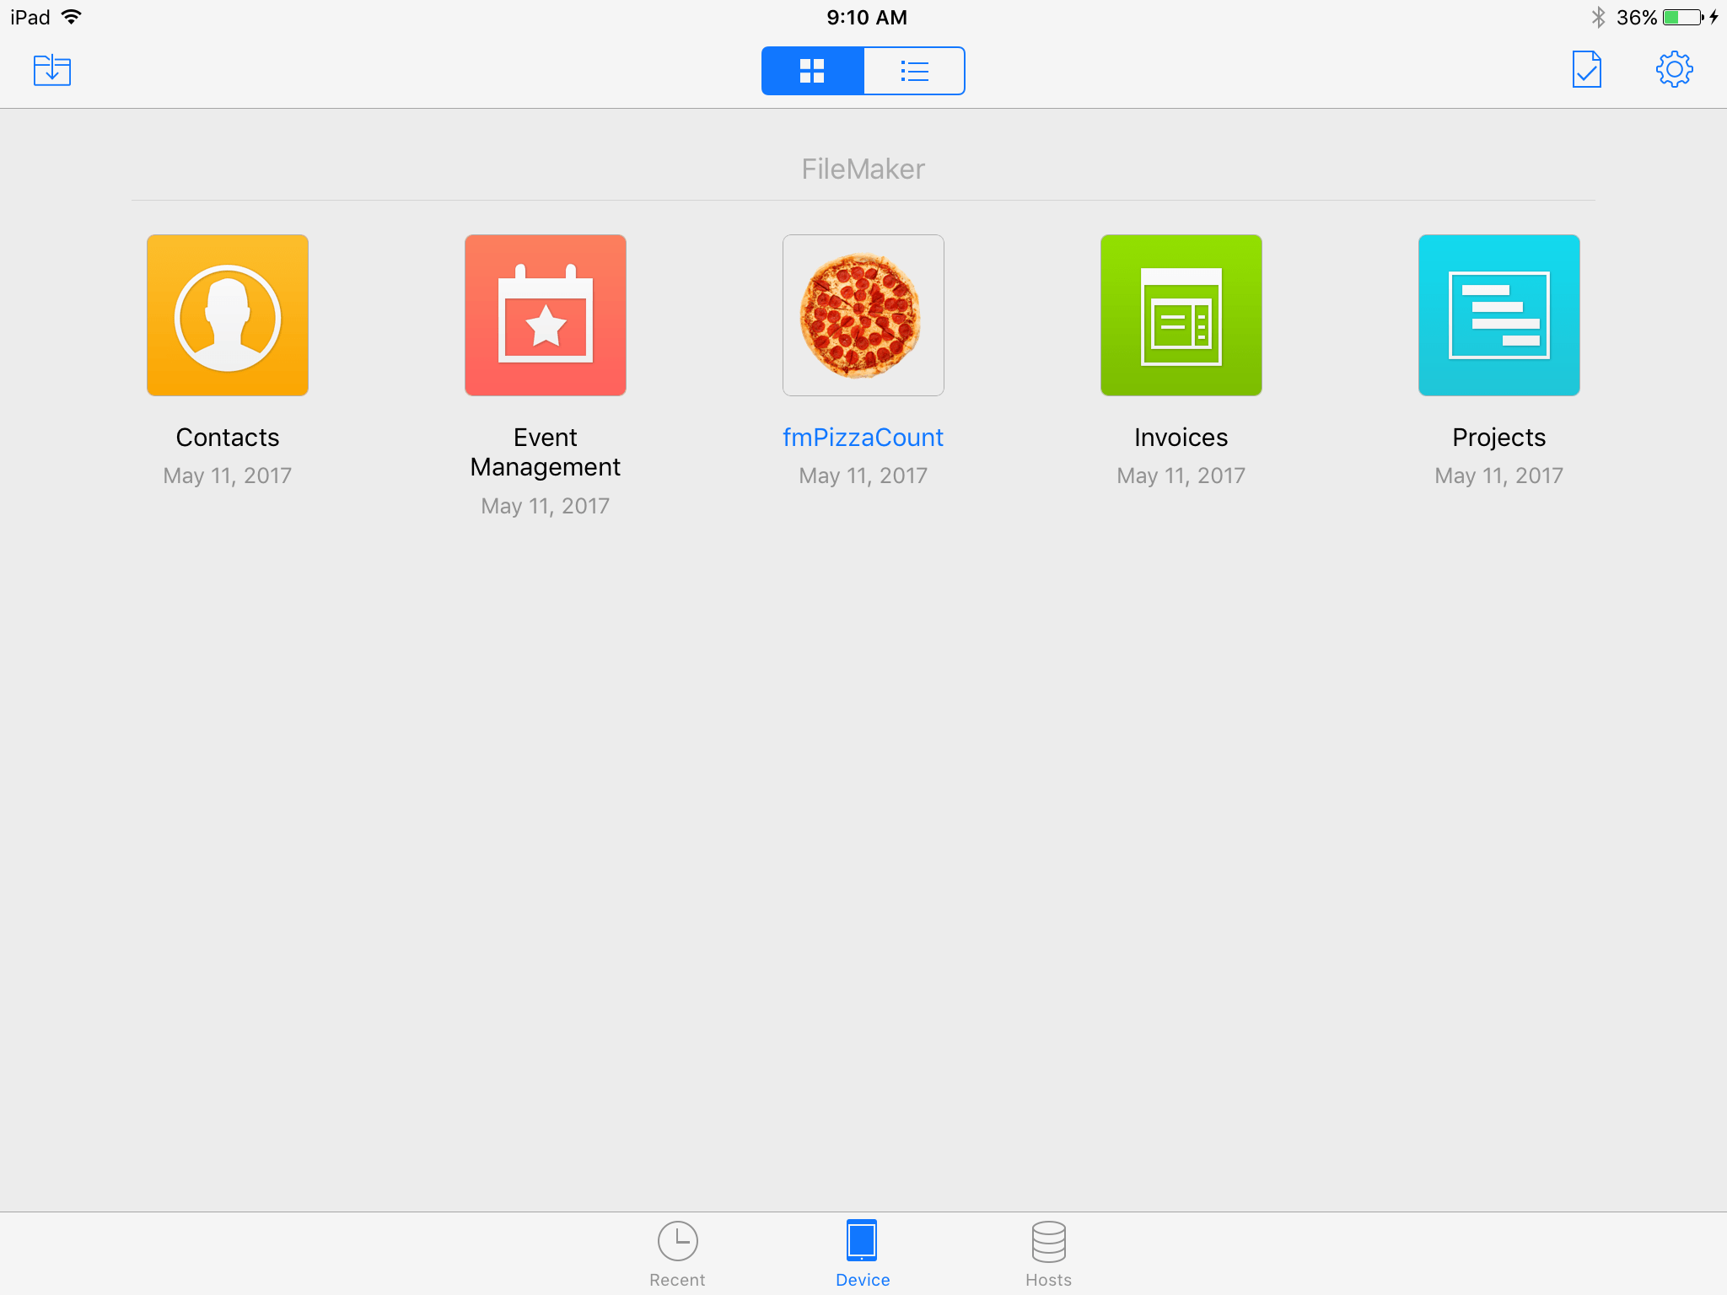Tap the import/download file icon

tap(51, 68)
